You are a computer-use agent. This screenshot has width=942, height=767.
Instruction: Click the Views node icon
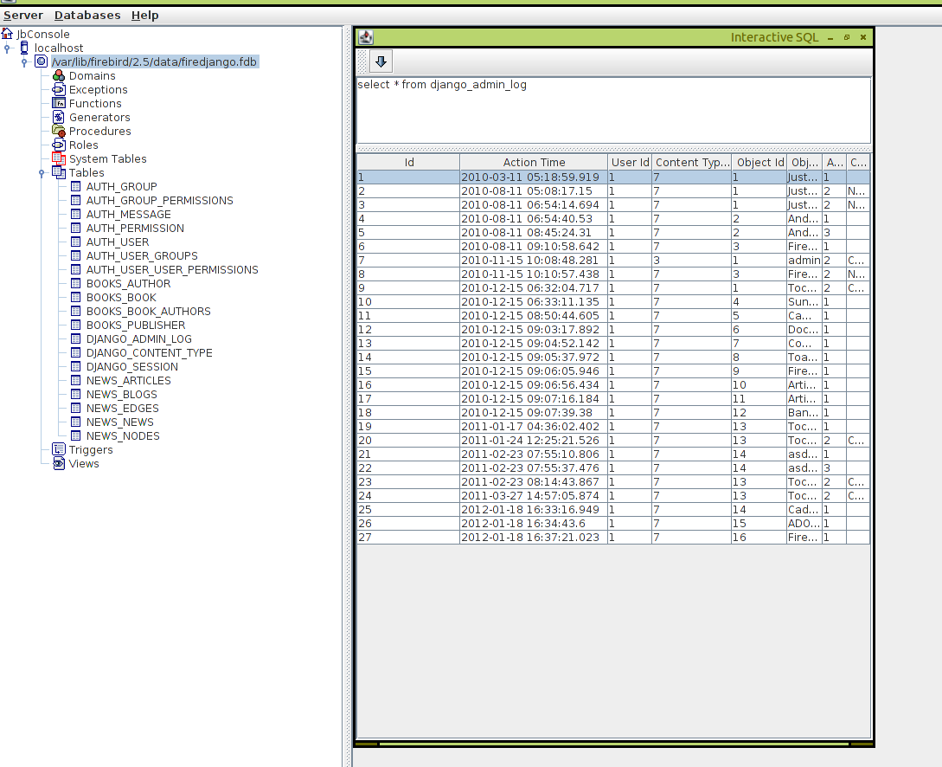pos(59,464)
